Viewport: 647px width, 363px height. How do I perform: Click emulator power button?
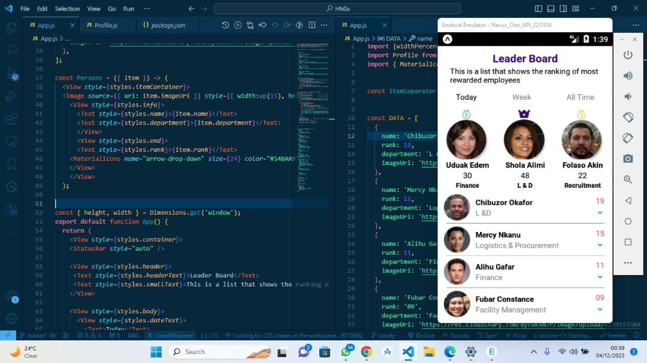point(628,55)
